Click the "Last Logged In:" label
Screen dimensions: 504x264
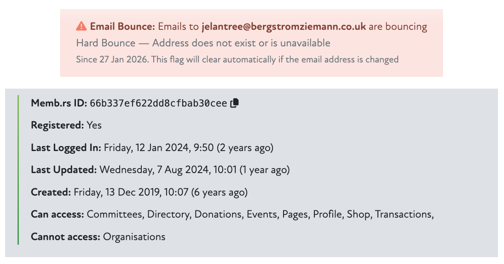coord(66,148)
